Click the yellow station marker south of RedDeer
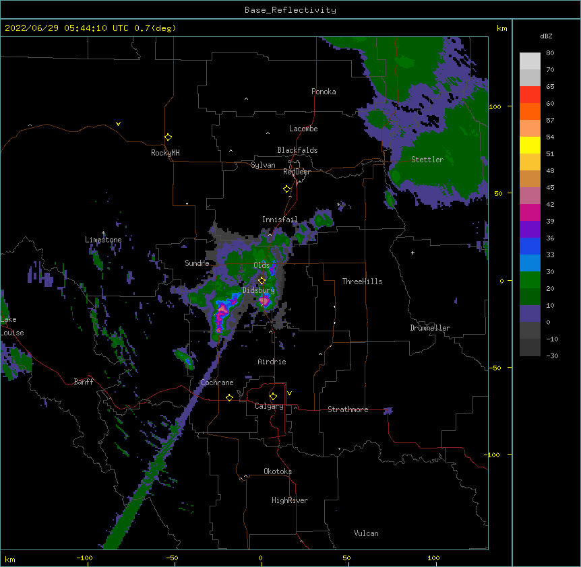This screenshot has height=567, width=581. click(286, 189)
